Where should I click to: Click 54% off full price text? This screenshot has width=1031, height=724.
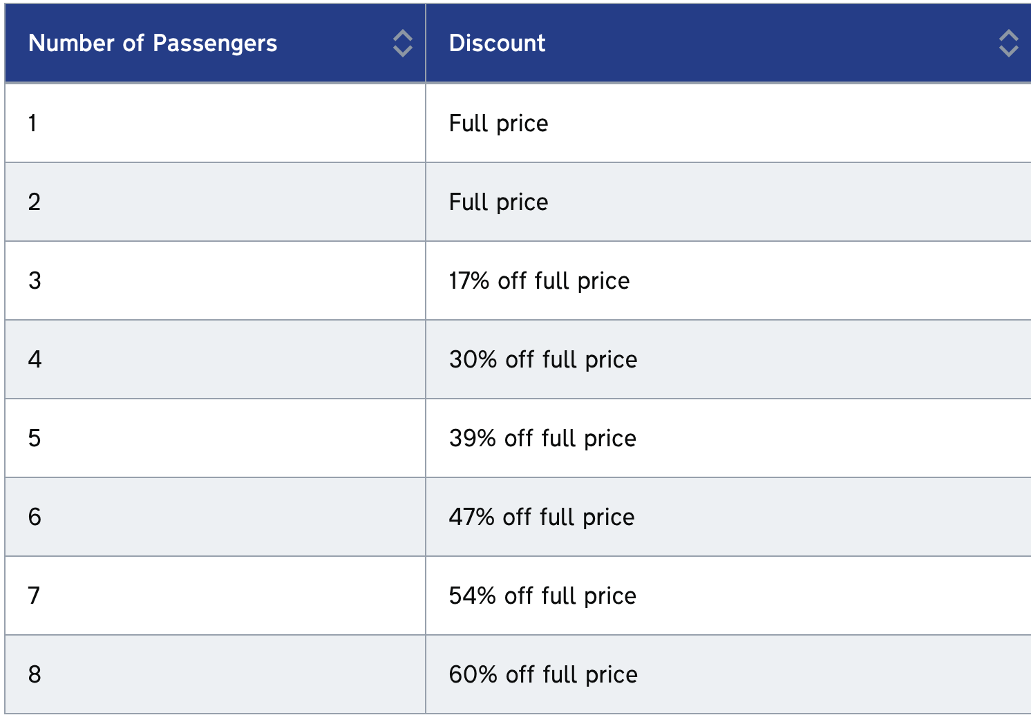tap(542, 596)
